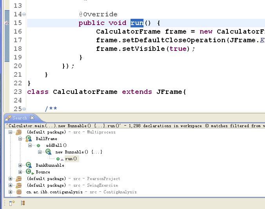Select the new Runnable() {...} entry
This screenshot has width=265, height=209.
click(x=79, y=152)
